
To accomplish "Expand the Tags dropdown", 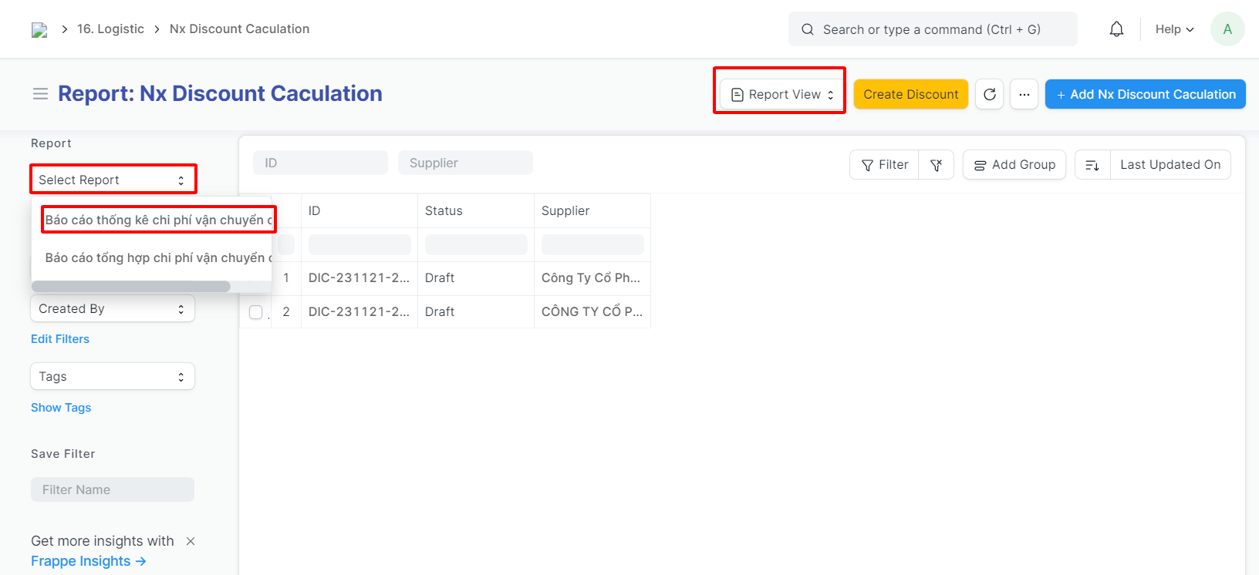I will coord(113,377).
